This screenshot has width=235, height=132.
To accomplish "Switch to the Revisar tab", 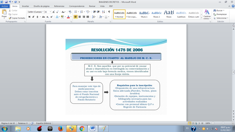I will (x=92, y=6).
